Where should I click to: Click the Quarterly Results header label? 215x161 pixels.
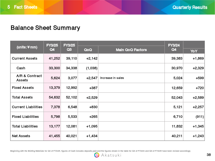click(190, 7)
